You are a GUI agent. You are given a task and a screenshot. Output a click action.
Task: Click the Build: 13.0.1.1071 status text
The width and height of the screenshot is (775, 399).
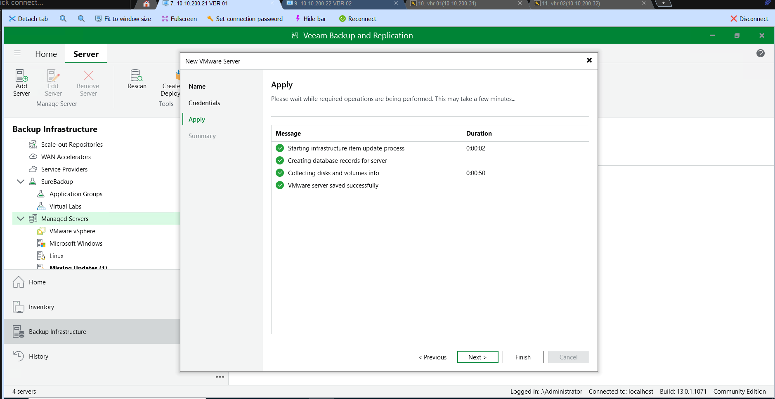click(x=683, y=392)
